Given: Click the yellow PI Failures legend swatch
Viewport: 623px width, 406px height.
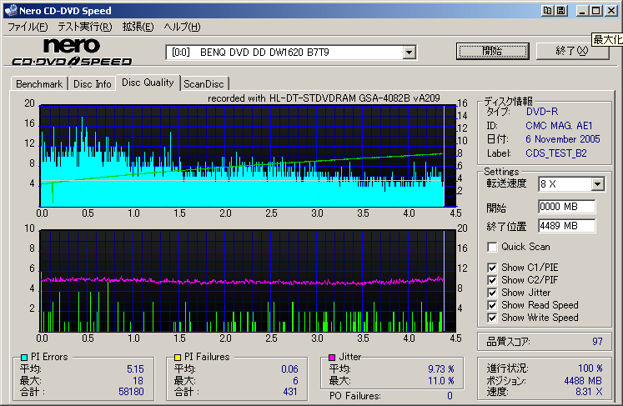Looking at the screenshot, I should coord(178,357).
